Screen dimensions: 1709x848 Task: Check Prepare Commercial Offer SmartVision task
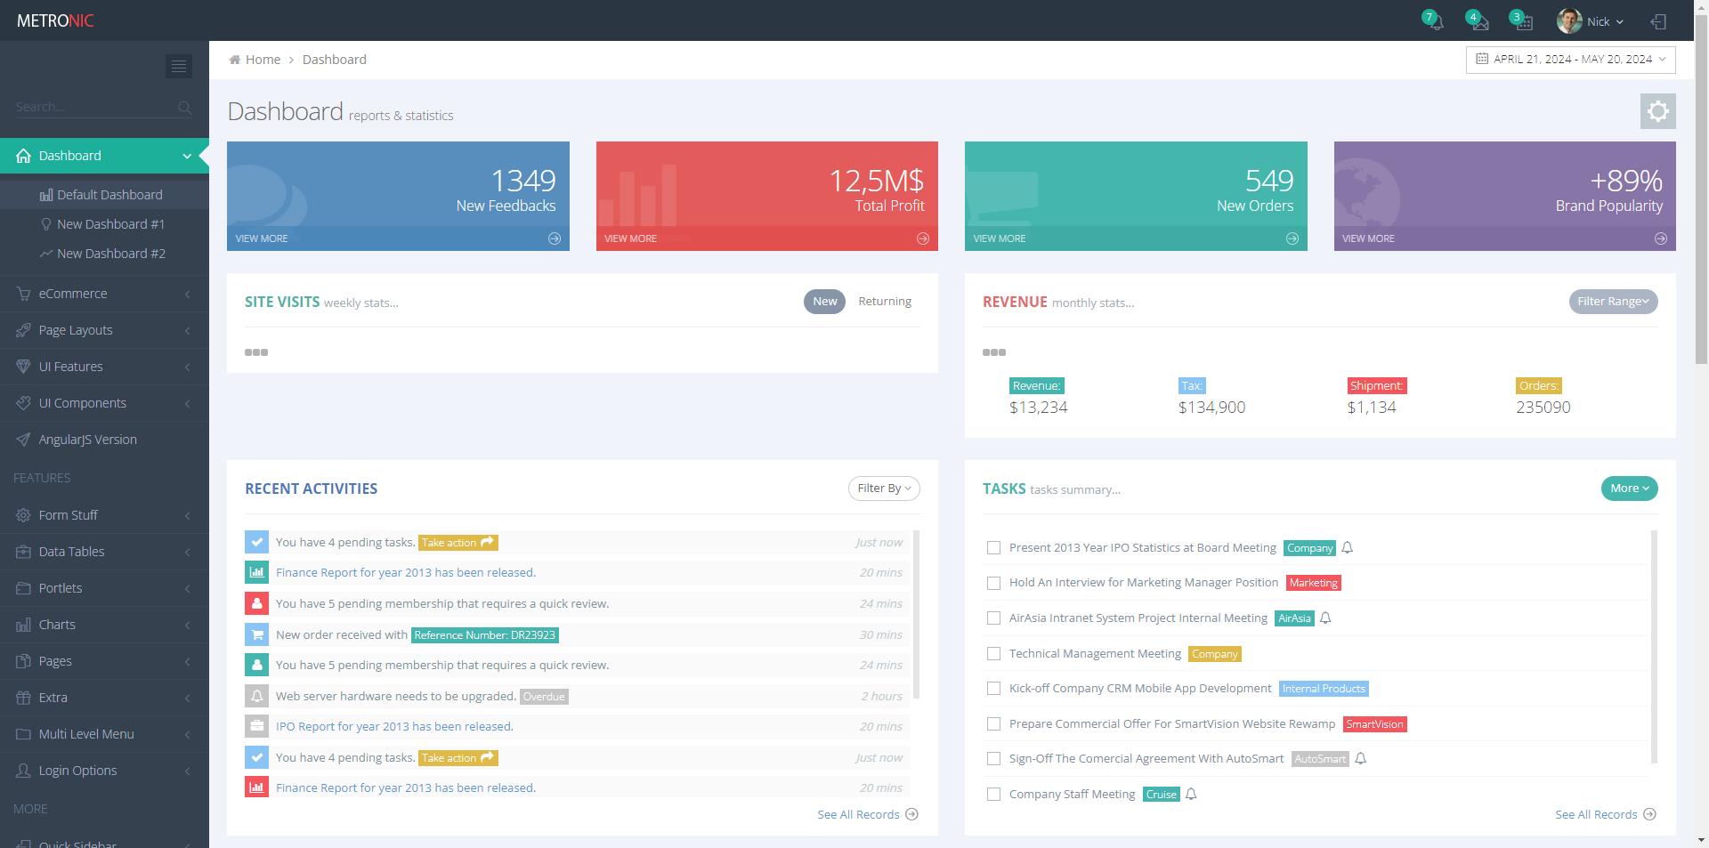[993, 724]
